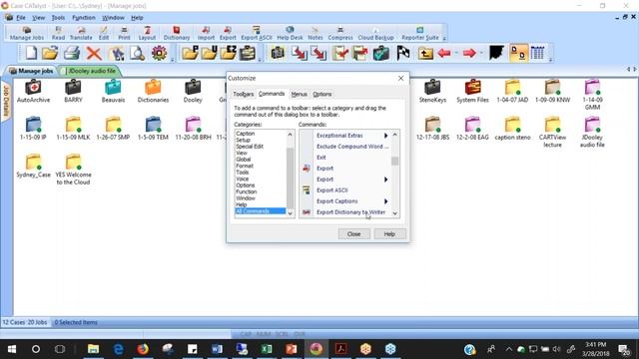Screen dimensions: 639x359
Task: Select the AutoArchive case icon
Action: pos(33,91)
